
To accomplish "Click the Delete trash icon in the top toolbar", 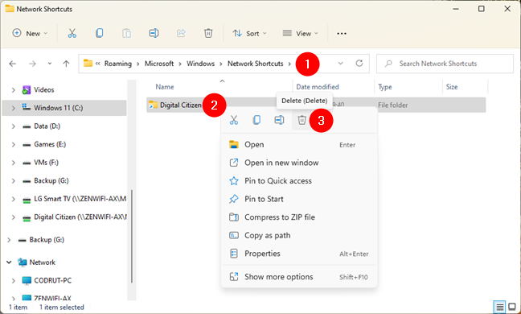I will coord(208,33).
